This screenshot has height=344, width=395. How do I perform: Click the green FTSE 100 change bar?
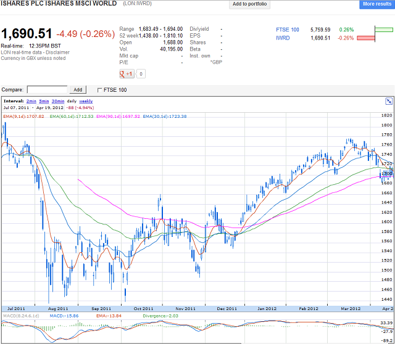[x=384, y=30]
